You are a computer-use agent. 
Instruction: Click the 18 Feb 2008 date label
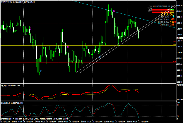(5, 122)
